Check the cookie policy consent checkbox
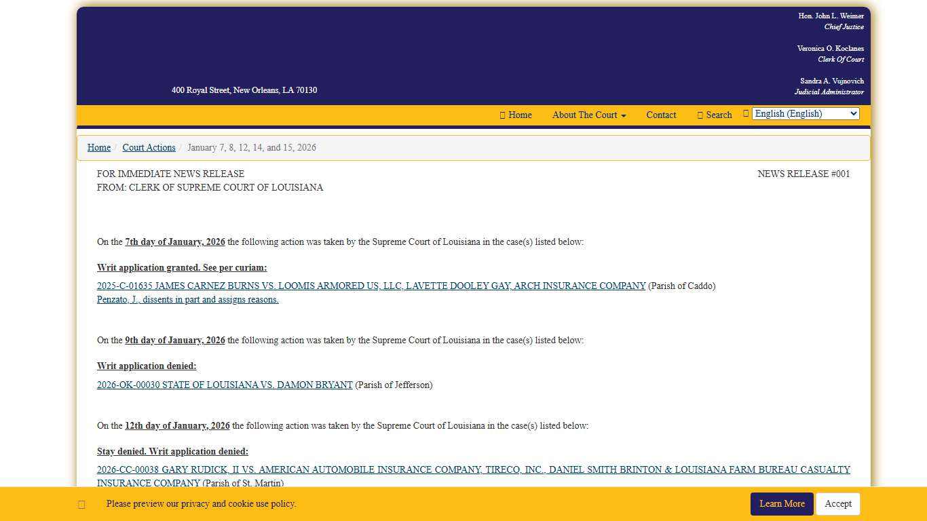Image resolution: width=927 pixels, height=521 pixels. click(x=81, y=504)
